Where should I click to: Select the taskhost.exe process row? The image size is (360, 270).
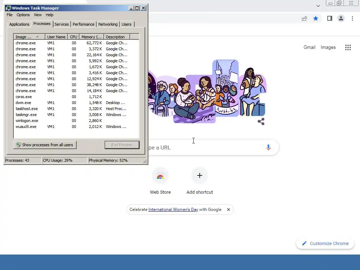pos(76,109)
